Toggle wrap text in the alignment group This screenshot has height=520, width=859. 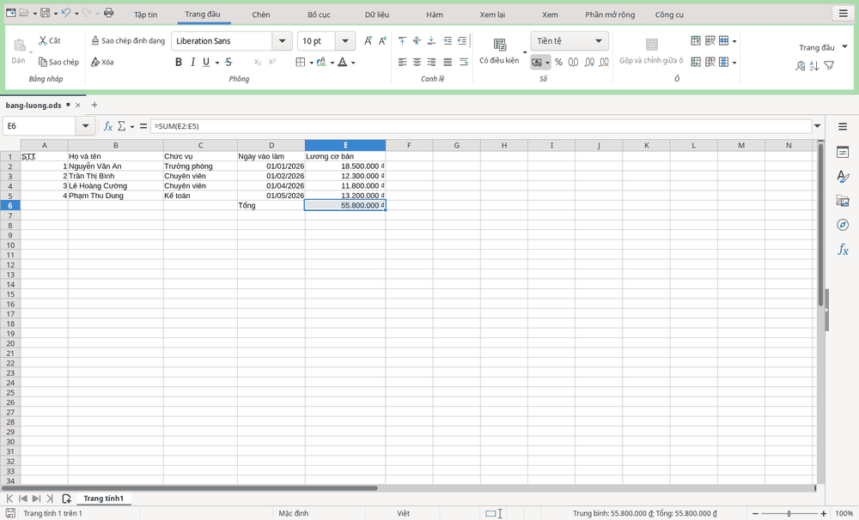(464, 62)
